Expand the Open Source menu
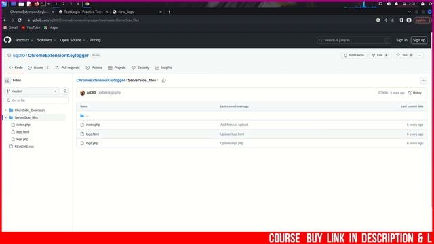 (x=73, y=40)
